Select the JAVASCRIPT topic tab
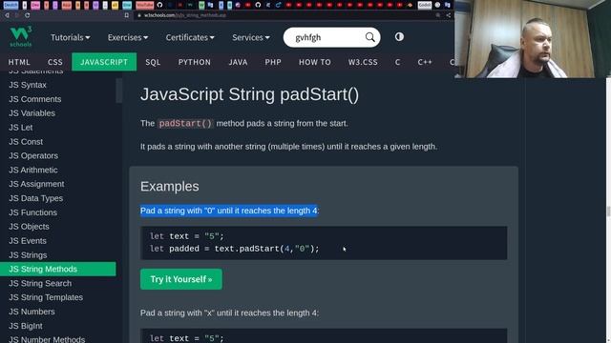The height and width of the screenshot is (343, 611). tap(104, 62)
